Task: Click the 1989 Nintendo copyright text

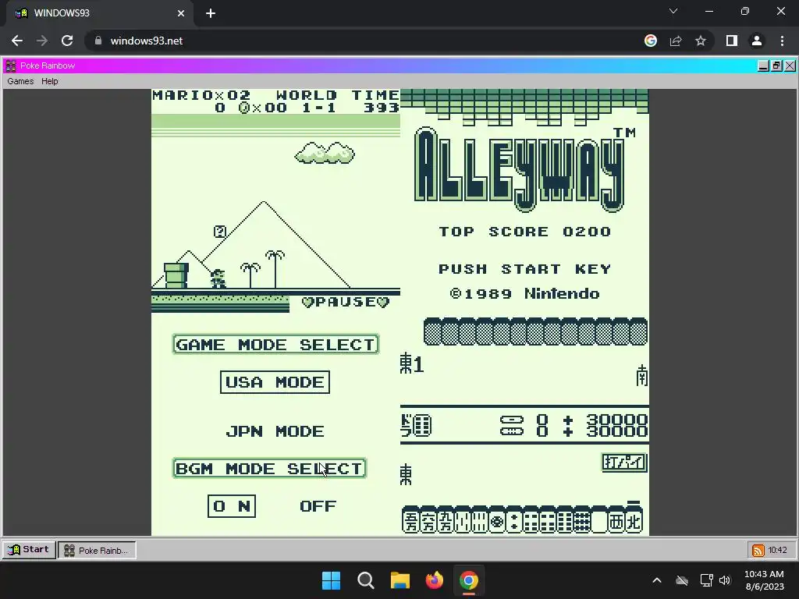Action: click(x=525, y=294)
